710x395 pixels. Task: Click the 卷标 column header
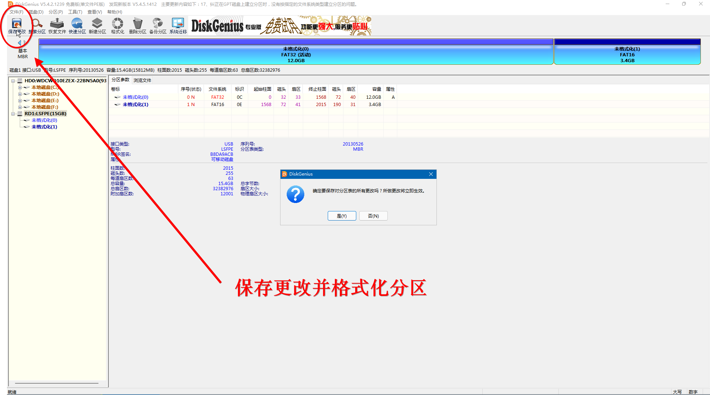pyautogui.click(x=144, y=89)
